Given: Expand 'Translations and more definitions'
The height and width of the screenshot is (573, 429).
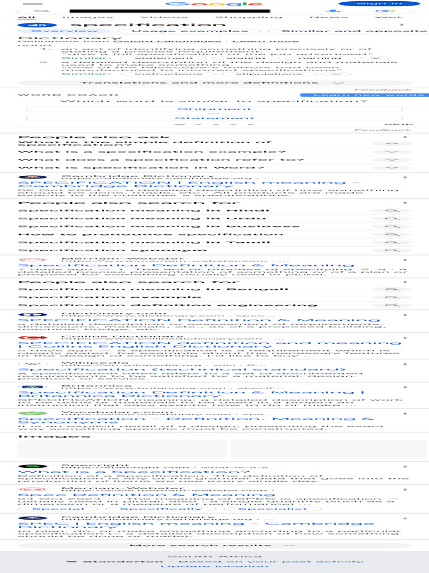Looking at the screenshot, I should (214, 83).
